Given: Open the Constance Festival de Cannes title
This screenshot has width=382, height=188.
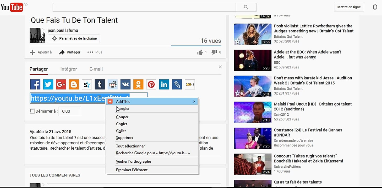Looking at the screenshot, I should 308,132.
